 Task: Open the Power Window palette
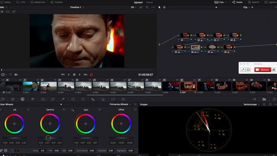pos(73,99)
